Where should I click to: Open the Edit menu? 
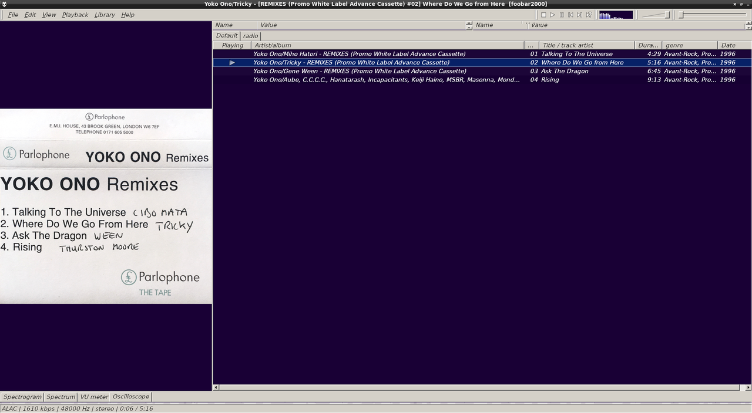tap(30, 15)
